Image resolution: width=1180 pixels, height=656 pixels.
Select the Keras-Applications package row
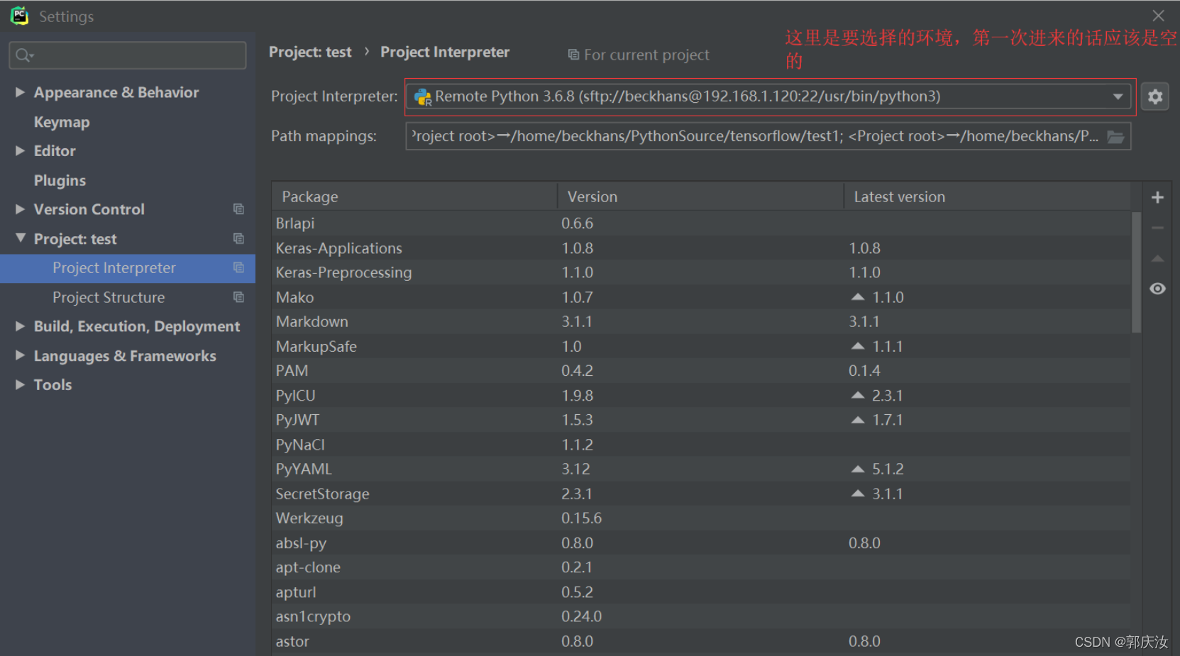click(x=701, y=248)
